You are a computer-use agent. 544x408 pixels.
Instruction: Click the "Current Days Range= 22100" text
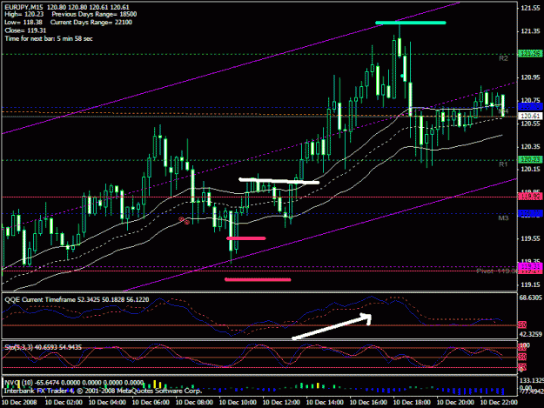91,23
